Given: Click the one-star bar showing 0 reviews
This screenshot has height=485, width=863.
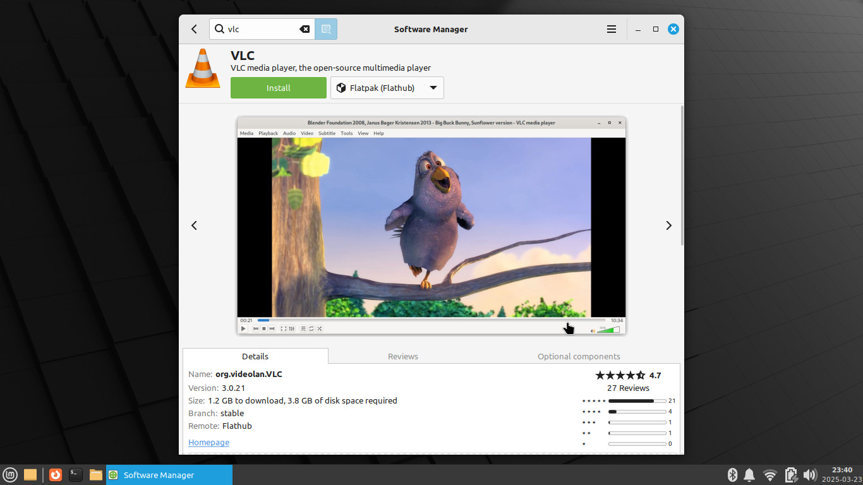Looking at the screenshot, I should (637, 444).
